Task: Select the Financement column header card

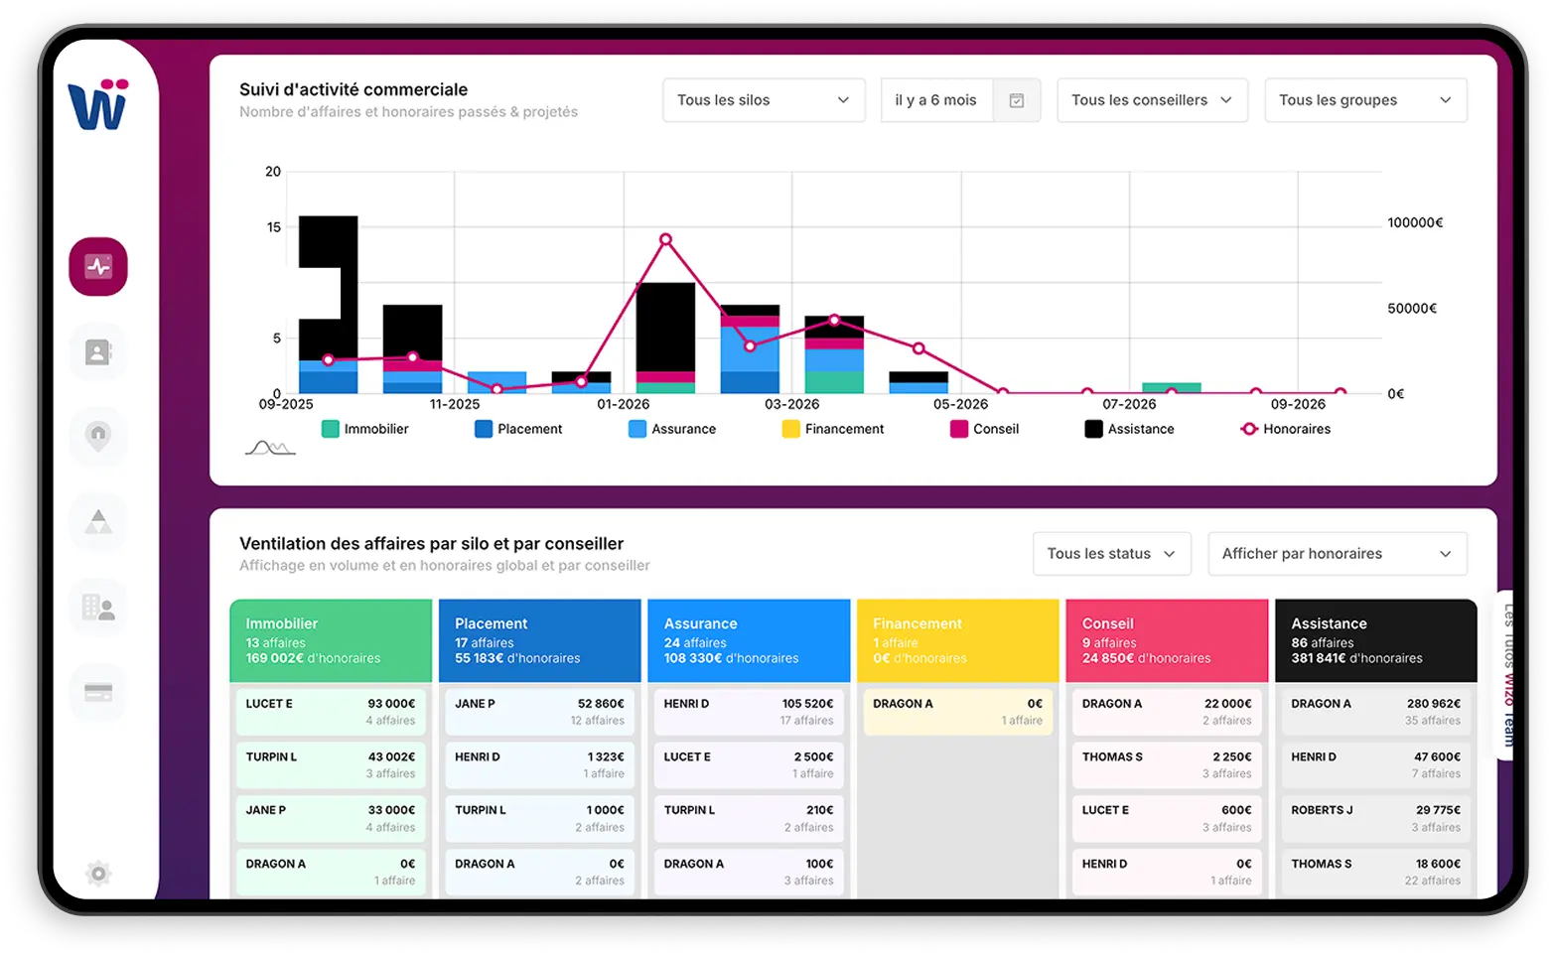Action: pos(958,640)
